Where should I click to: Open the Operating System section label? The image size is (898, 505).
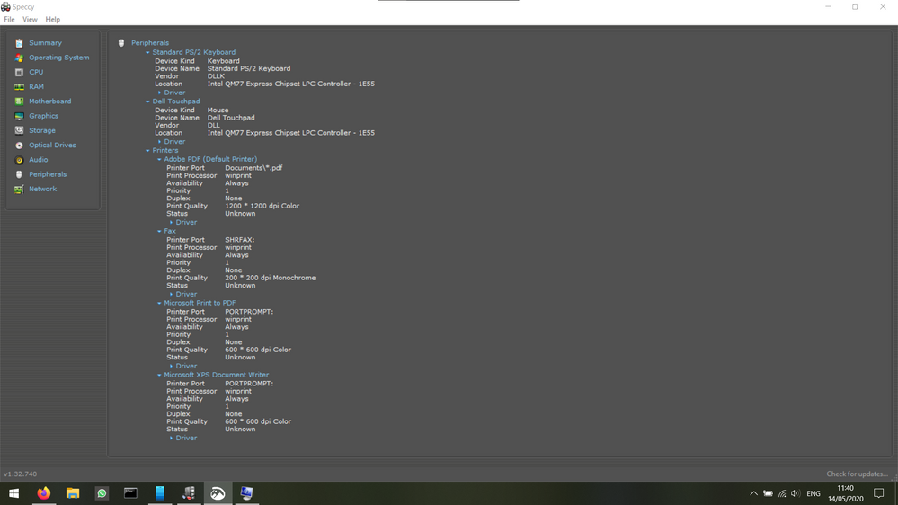(x=59, y=58)
